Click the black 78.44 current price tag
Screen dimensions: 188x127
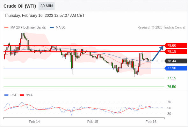pyautogui.click(x=176, y=61)
